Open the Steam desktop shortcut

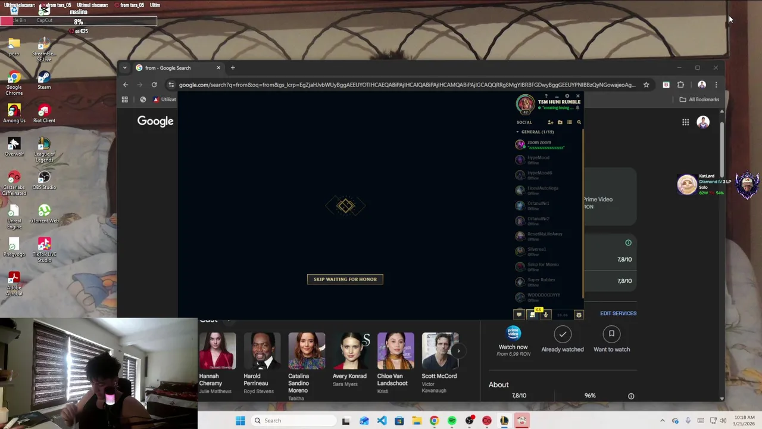click(44, 80)
